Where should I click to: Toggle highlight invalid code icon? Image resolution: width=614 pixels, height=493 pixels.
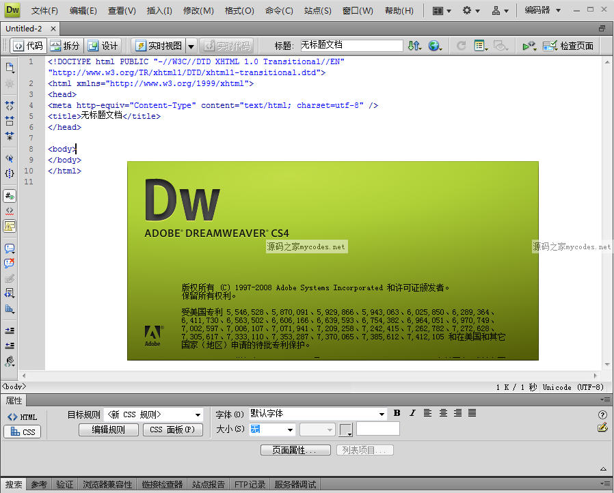point(10,211)
